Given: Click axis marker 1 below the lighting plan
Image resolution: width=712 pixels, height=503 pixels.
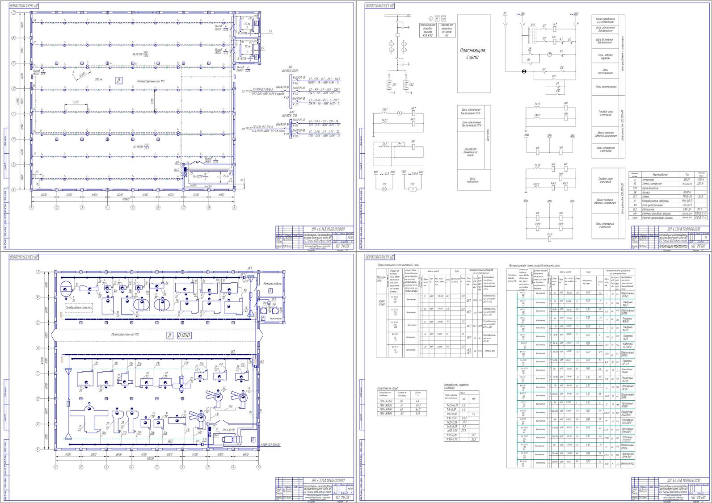Looking at the screenshot, I should point(31,208).
